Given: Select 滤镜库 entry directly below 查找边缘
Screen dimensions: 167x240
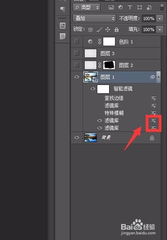Looking at the screenshot, I should pos(111,105).
